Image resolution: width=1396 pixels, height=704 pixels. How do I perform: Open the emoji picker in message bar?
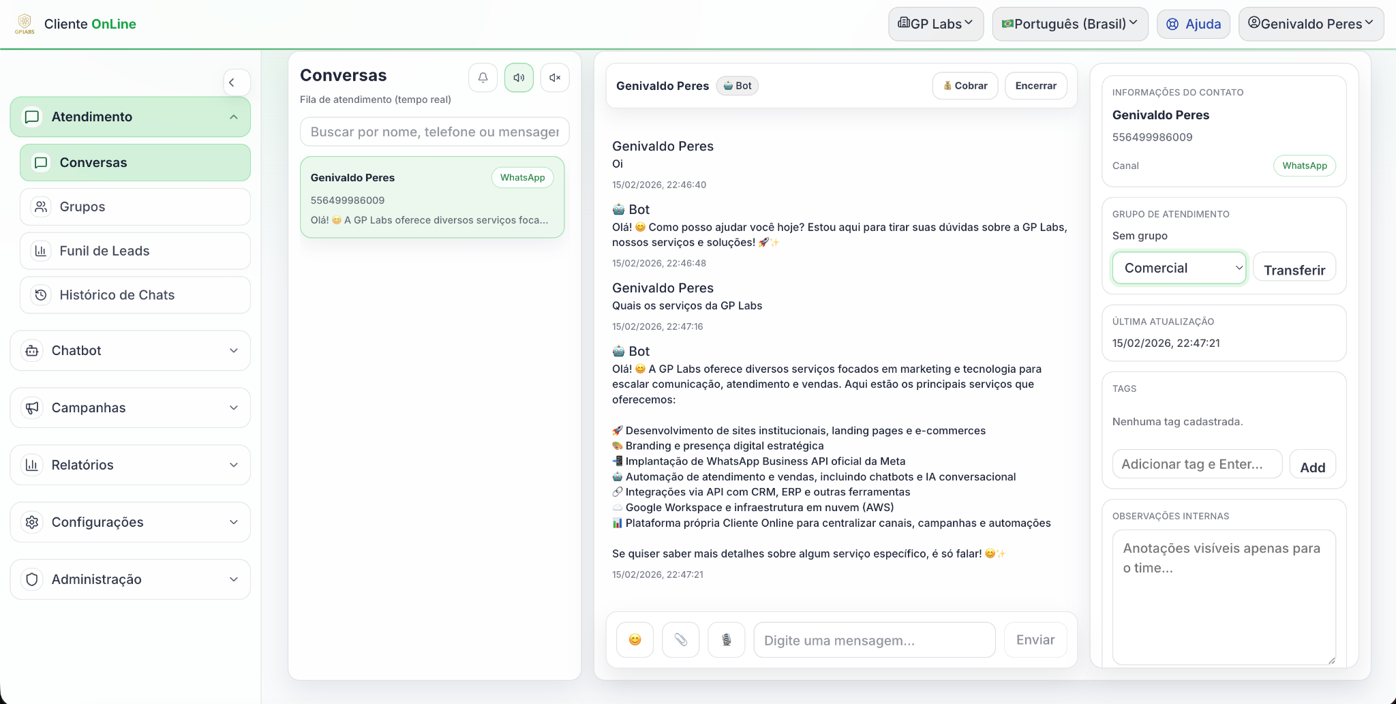635,639
